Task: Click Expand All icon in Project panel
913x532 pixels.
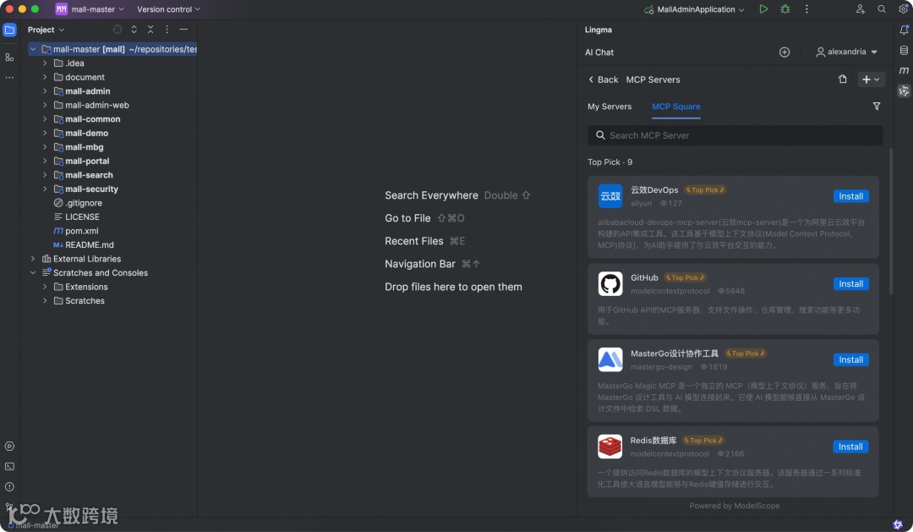Action: pyautogui.click(x=134, y=30)
